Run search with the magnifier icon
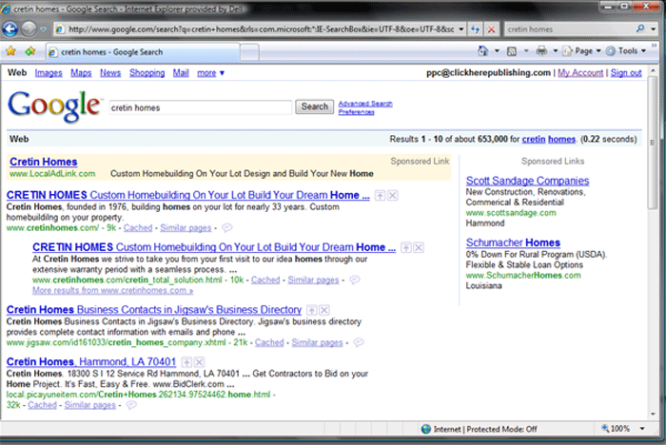This screenshot has width=666, height=445. pyautogui.click(x=640, y=29)
